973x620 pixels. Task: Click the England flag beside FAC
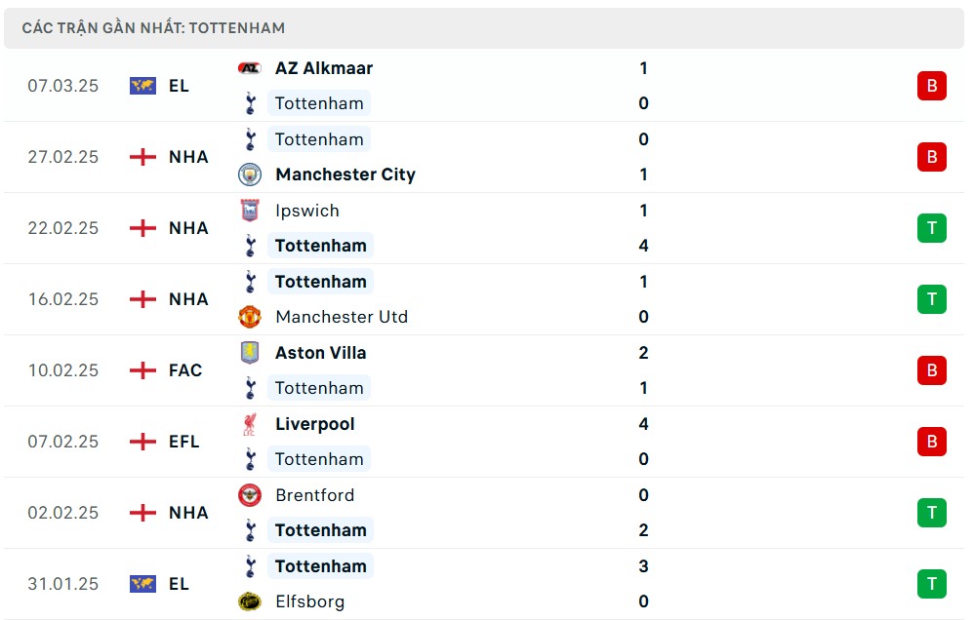pyautogui.click(x=142, y=370)
